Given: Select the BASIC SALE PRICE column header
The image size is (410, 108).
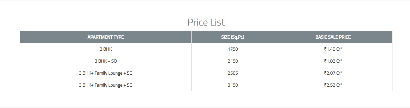Looking at the screenshot, I should point(333,37).
